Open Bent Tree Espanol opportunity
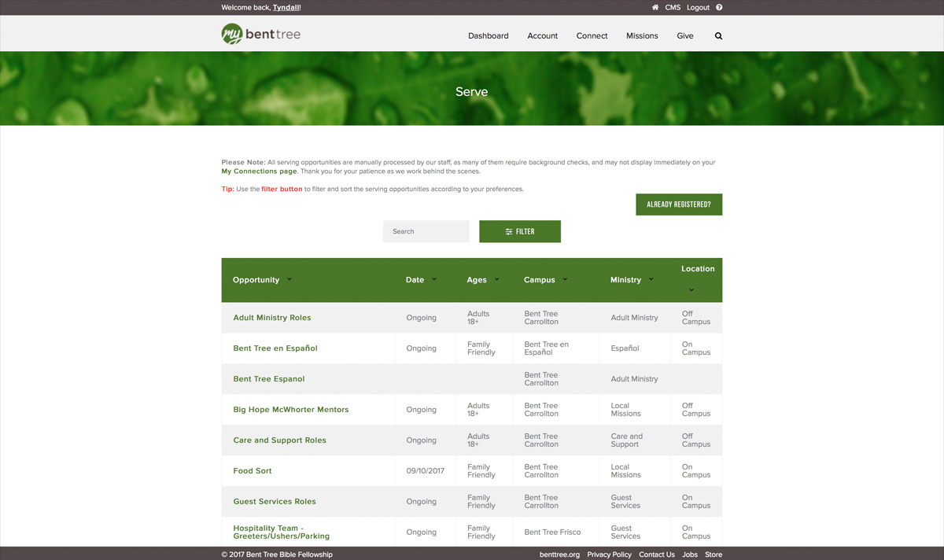 [x=269, y=379]
